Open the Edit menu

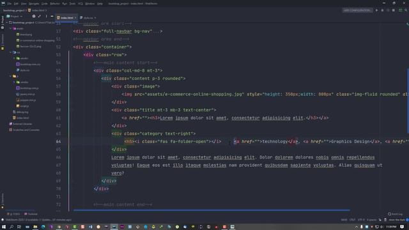tap(16, 4)
